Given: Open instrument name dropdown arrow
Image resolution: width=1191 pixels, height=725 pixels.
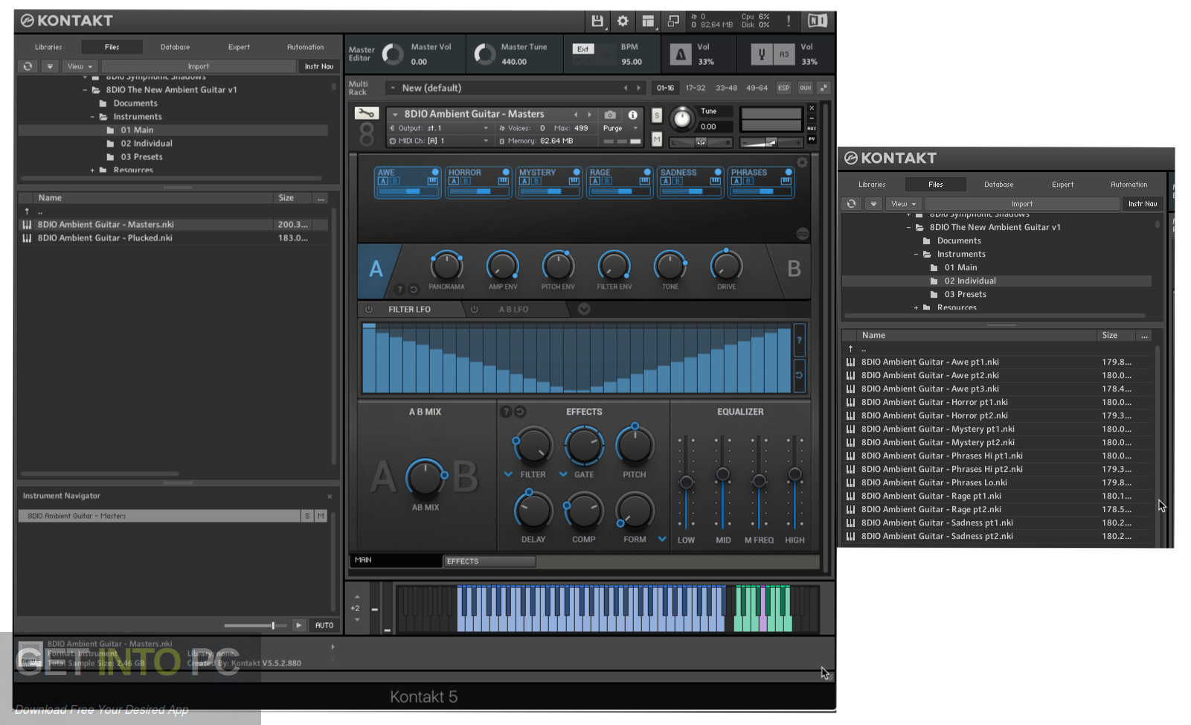Looking at the screenshot, I should (x=395, y=115).
